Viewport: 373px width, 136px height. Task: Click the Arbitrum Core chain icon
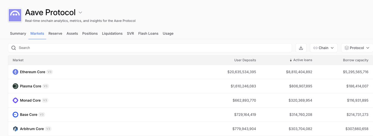16,129
